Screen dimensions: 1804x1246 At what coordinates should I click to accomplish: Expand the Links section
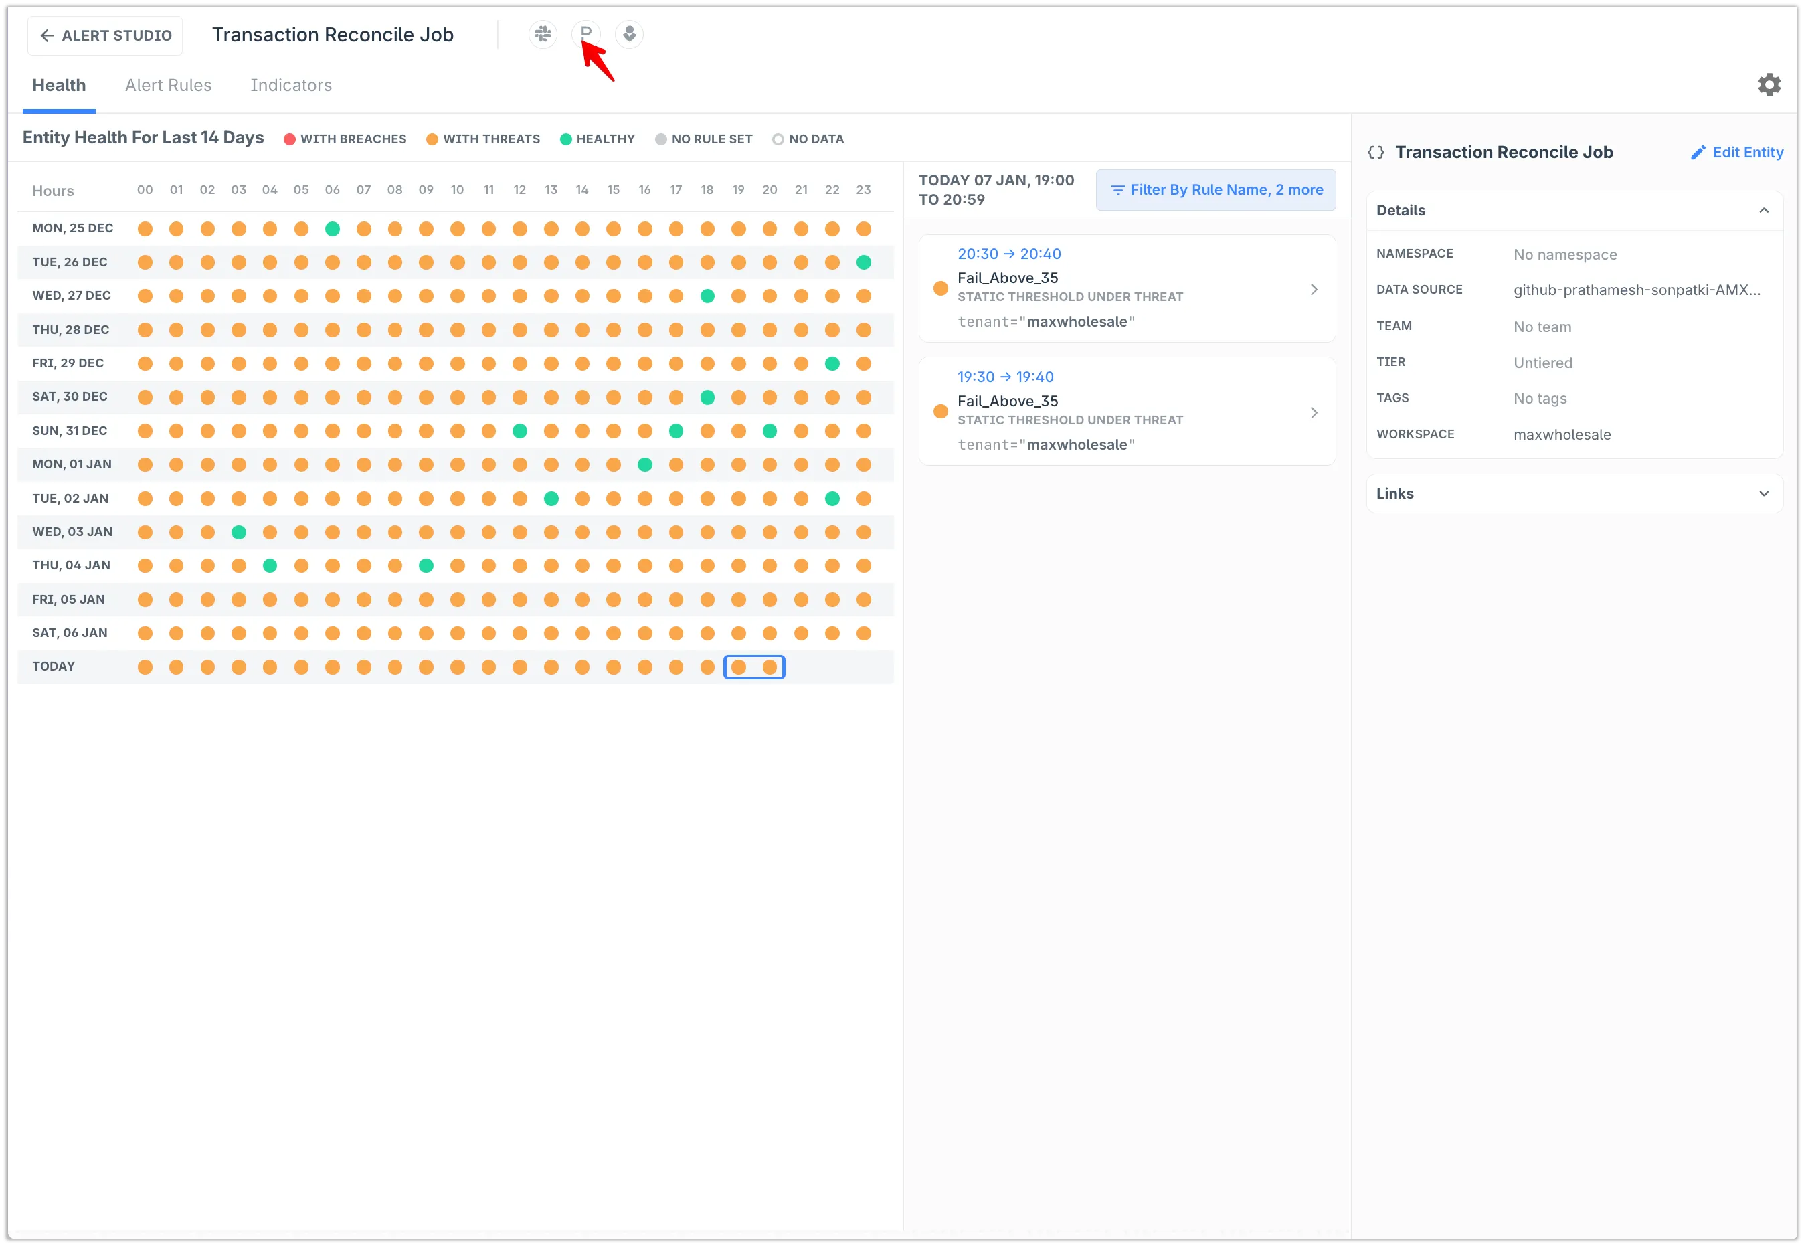(x=1763, y=493)
